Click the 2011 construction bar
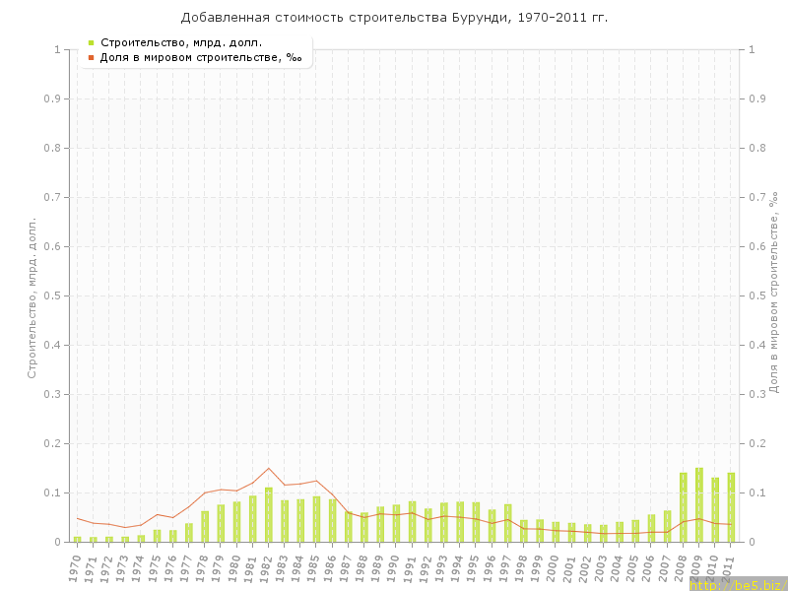This screenshot has width=788, height=591. [x=731, y=507]
